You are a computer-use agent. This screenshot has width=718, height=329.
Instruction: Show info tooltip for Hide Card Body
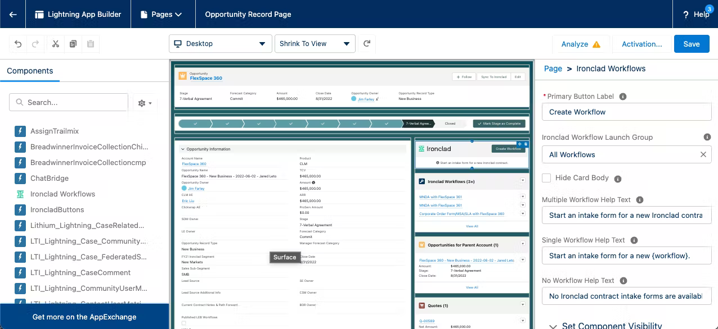(617, 179)
